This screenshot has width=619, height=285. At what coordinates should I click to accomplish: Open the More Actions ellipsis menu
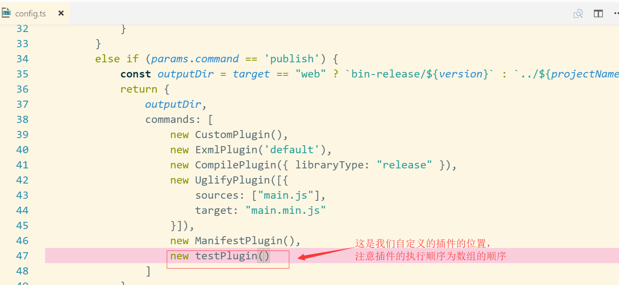pos(616,14)
